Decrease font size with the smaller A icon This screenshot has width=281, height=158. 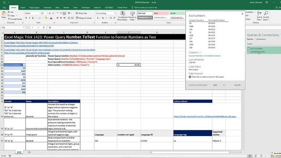(53, 13)
